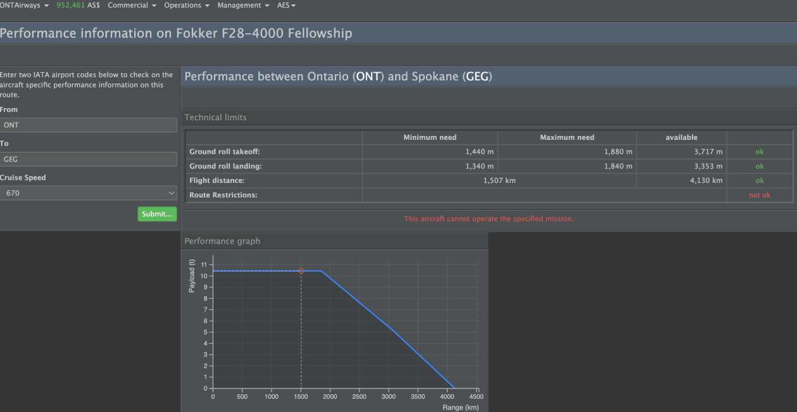797x412 pixels.
Task: Open the AES dropdown menu
Action: [286, 5]
